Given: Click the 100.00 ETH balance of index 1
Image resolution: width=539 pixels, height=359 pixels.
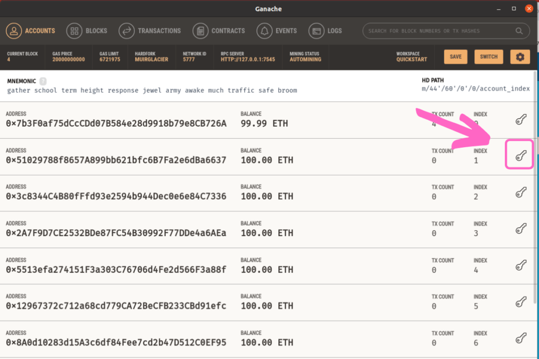Looking at the screenshot, I should (x=267, y=160).
